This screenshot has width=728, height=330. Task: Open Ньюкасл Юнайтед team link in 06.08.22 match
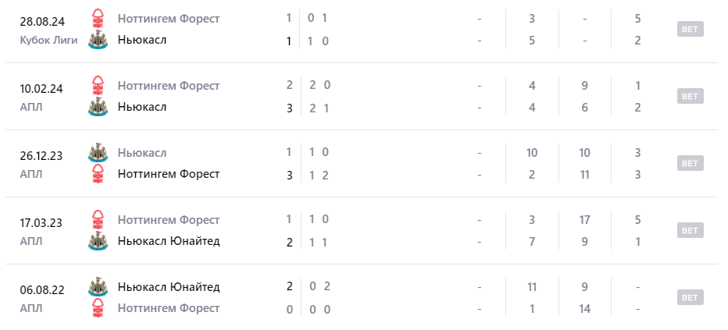point(169,286)
